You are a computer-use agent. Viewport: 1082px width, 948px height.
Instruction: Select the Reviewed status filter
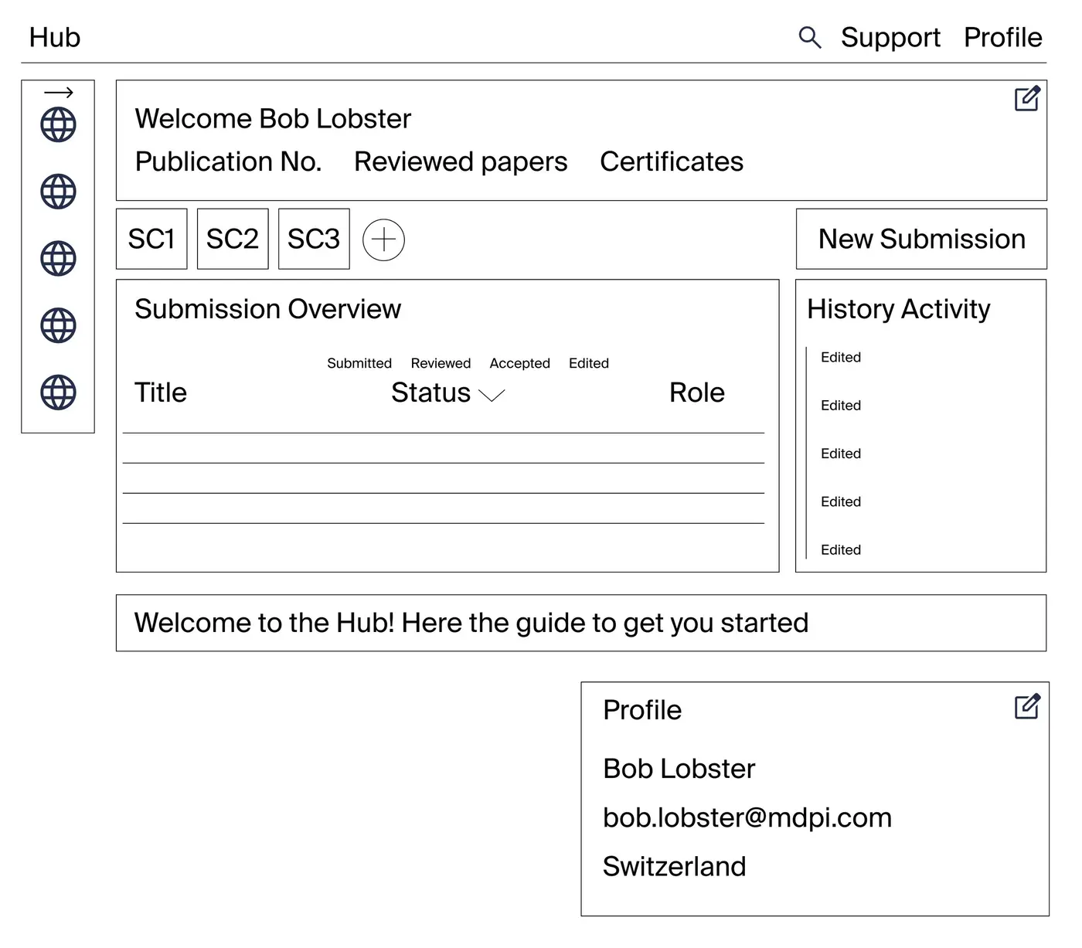click(441, 363)
